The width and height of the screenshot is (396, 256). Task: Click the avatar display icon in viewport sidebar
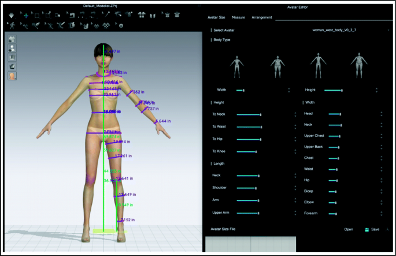[x=12, y=49]
